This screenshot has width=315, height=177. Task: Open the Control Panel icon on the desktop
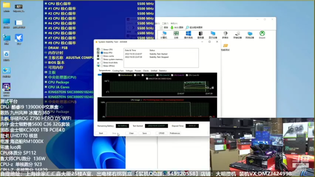pos(6,71)
